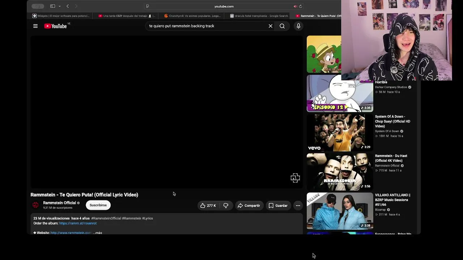Open the Darkar Company Studios channel
Screen dimensions: 463x260
(x=391, y=87)
